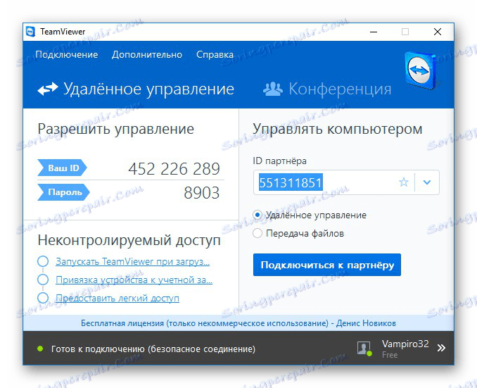Click the green connection status dot
The image size is (477, 388).
[x=40, y=349]
